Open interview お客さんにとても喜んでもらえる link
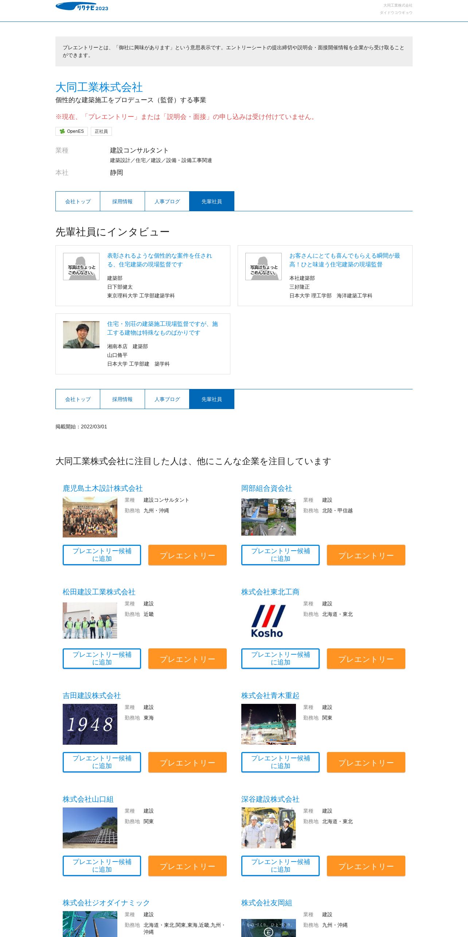468x937 pixels. [345, 260]
